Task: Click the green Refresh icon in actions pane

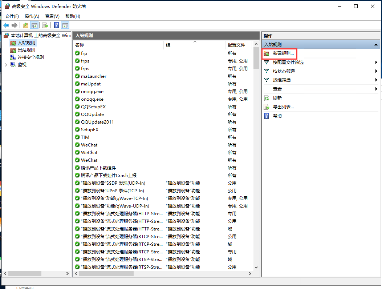Action: [267, 98]
